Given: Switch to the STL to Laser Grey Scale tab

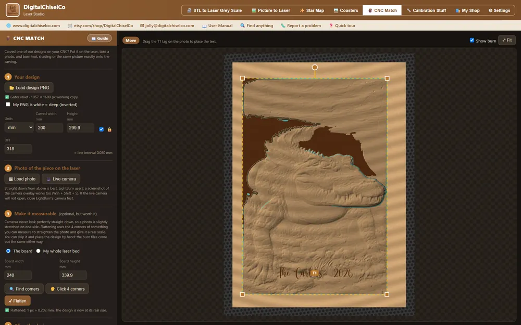Looking at the screenshot, I should (x=214, y=10).
